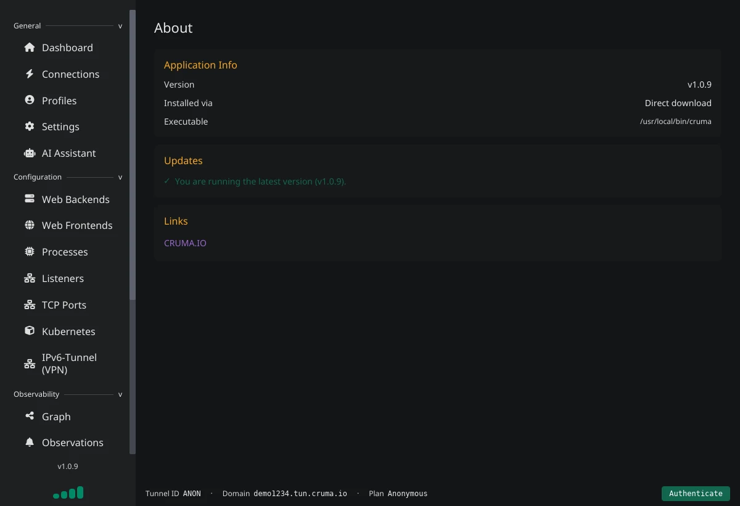Click the green signal strength bars icon
This screenshot has height=506, width=740.
coord(68,492)
